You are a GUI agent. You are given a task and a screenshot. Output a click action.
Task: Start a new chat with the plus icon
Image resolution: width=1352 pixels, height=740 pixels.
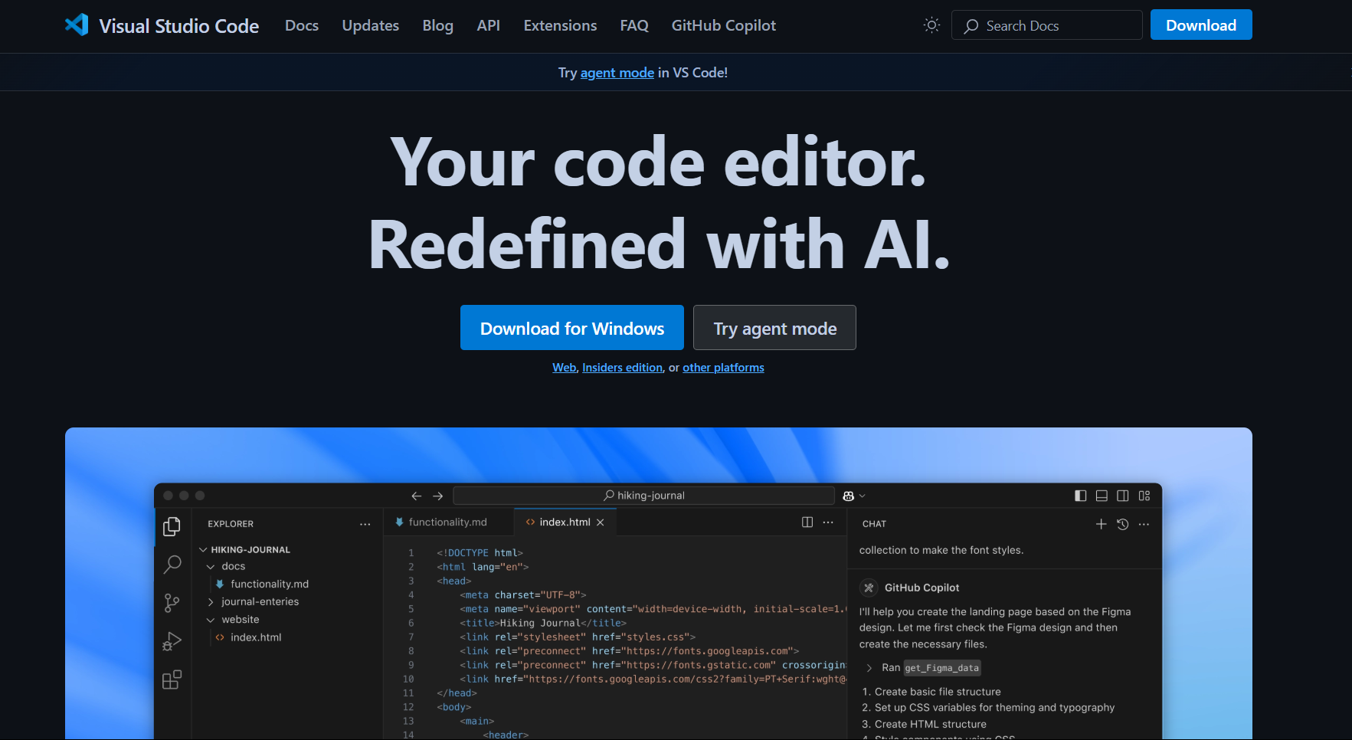pyautogui.click(x=1102, y=524)
